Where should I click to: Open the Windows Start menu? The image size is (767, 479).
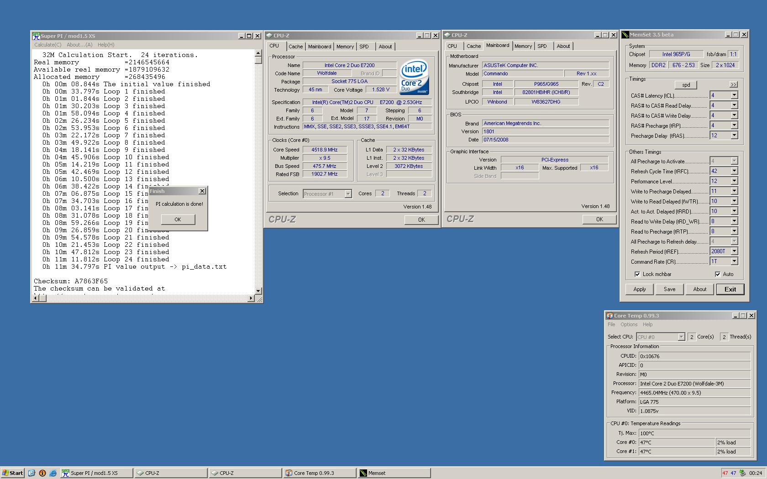[x=12, y=473]
